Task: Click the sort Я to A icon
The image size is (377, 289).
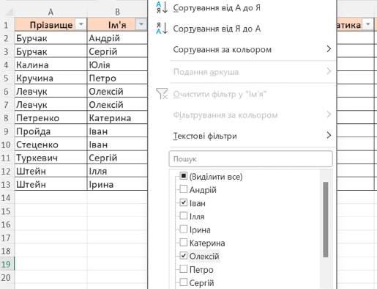Action: (x=162, y=29)
